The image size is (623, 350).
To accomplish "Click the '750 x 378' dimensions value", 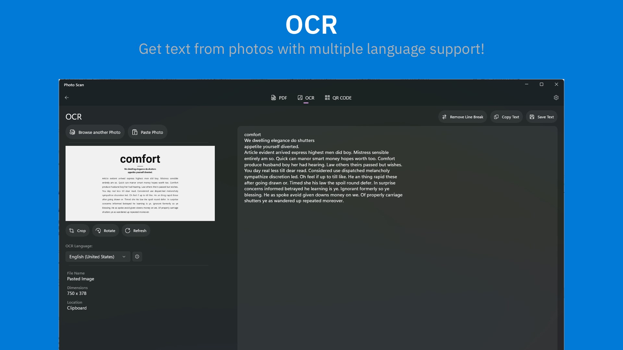I will click(77, 294).
